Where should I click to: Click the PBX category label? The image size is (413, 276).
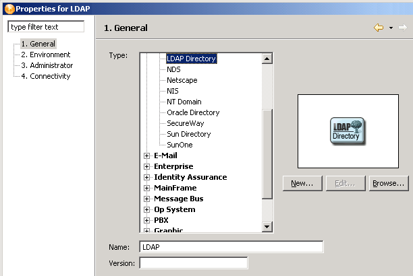coord(161,220)
